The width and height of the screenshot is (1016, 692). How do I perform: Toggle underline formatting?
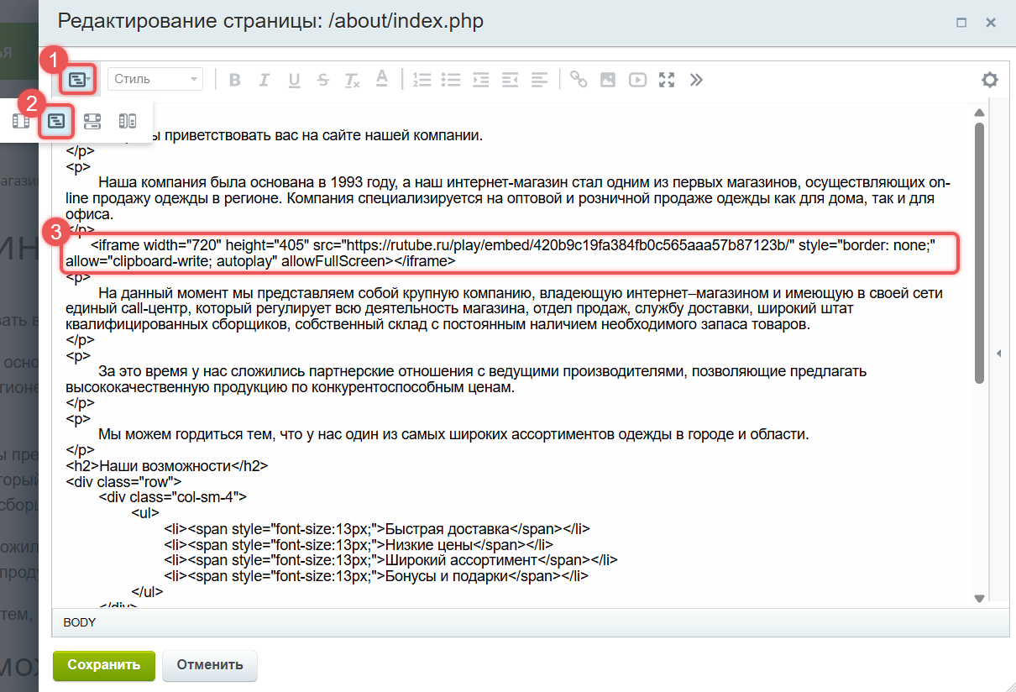point(294,80)
